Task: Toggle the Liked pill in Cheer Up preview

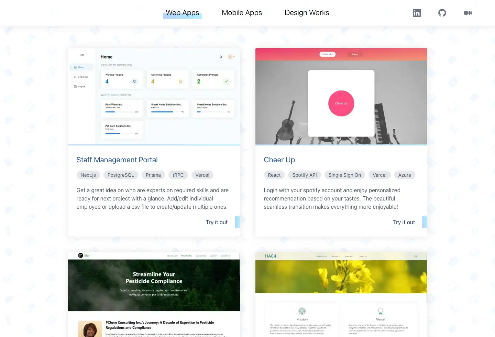Action: [355, 54]
